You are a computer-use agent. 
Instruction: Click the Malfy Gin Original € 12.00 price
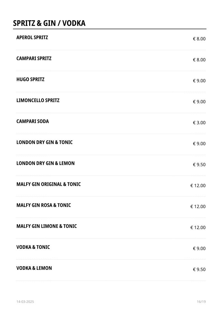click(198, 186)
